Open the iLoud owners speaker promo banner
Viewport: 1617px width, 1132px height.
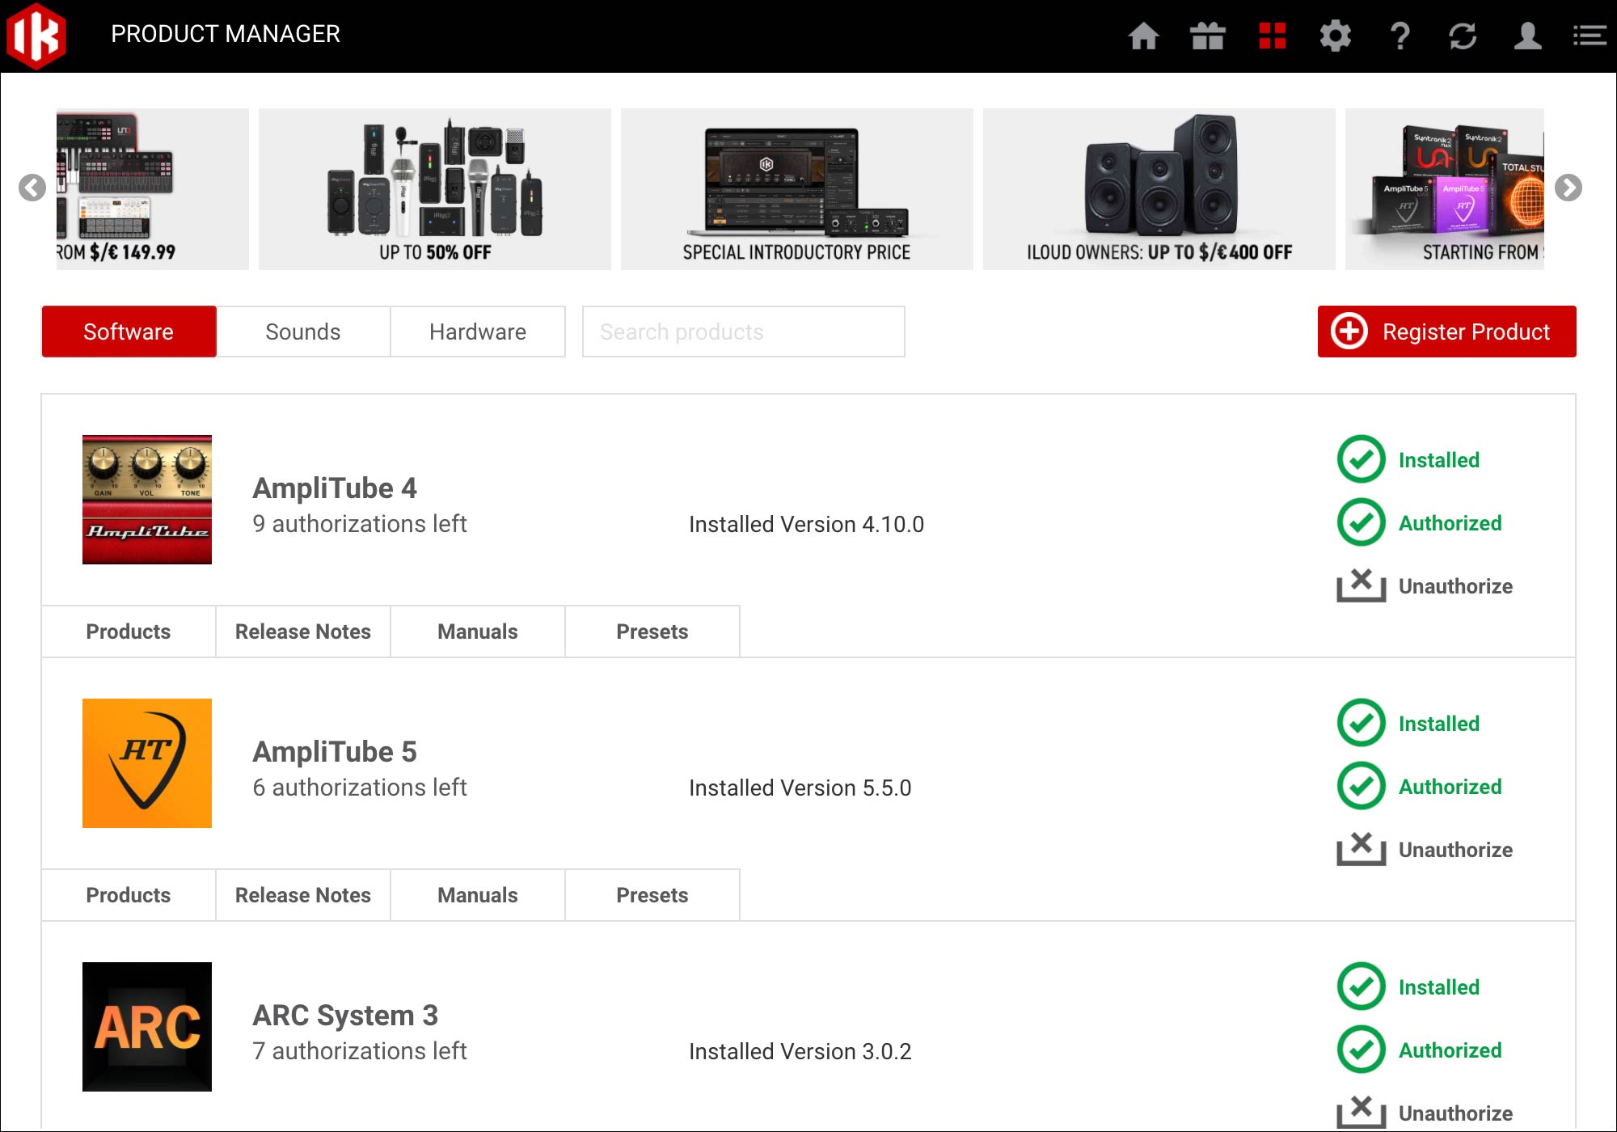(1159, 189)
